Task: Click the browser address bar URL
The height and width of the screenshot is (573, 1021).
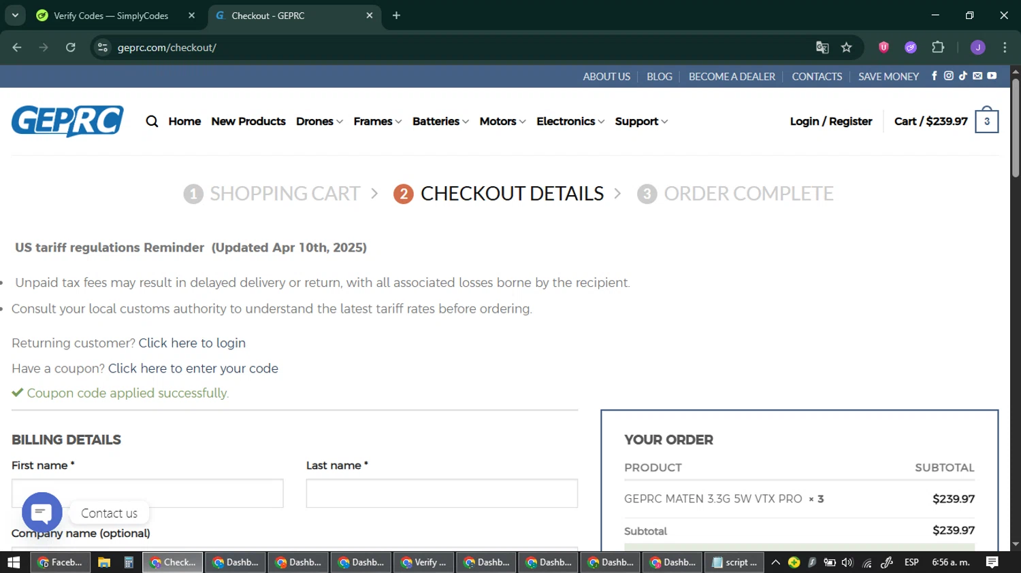Action: (x=167, y=48)
